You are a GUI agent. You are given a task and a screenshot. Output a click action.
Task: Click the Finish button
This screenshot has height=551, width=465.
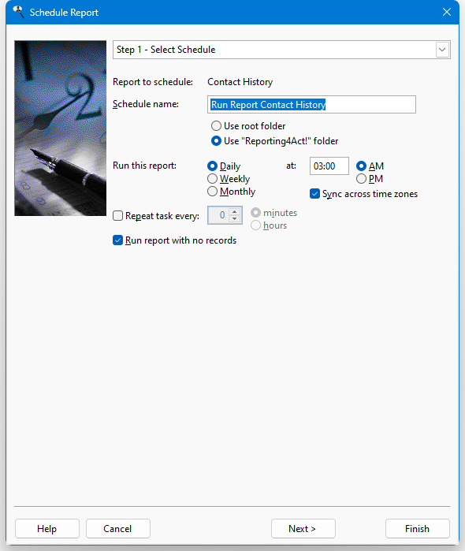coord(417,528)
